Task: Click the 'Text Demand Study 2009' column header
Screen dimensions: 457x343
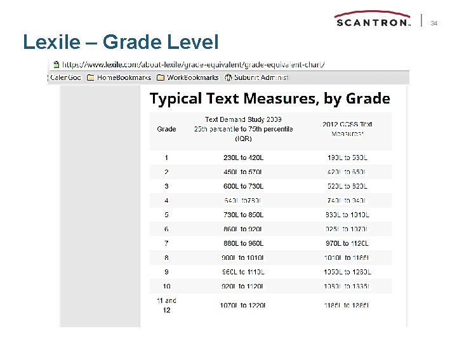Action: (243, 129)
